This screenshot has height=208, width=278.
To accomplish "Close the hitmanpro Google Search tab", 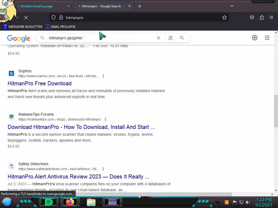I will pyautogui.click(x=129, y=6).
